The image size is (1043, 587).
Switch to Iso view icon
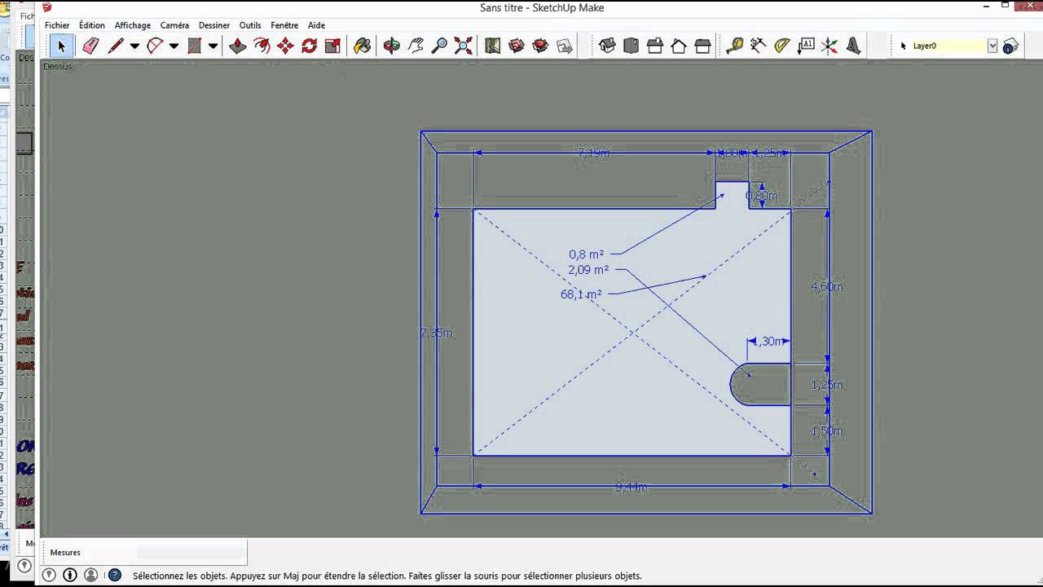tap(607, 46)
